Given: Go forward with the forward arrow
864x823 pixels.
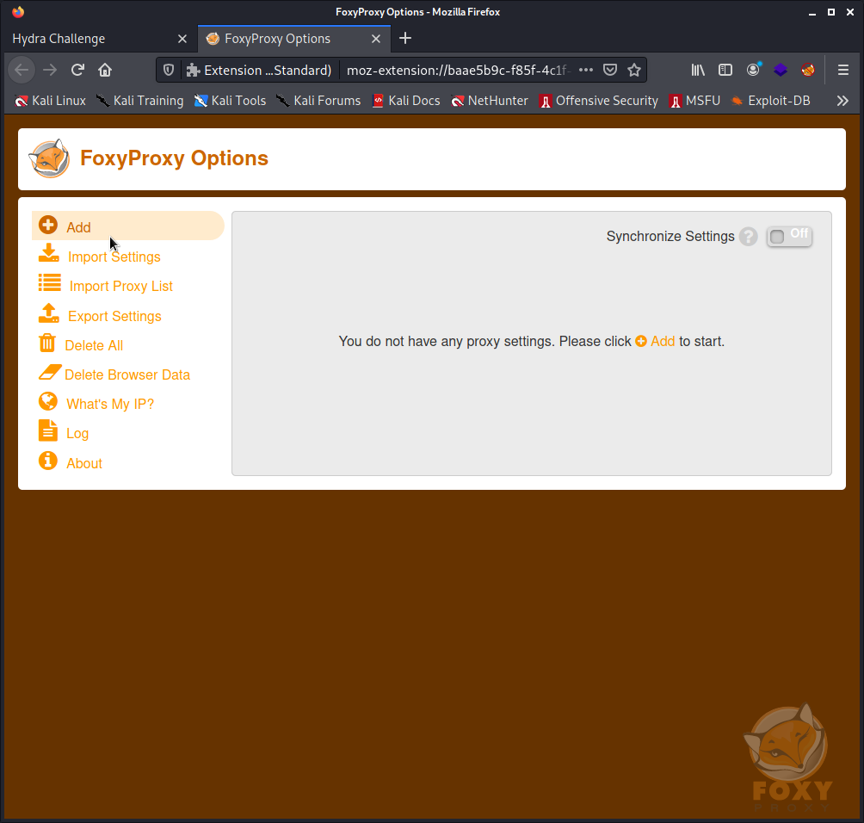Looking at the screenshot, I should tap(50, 70).
